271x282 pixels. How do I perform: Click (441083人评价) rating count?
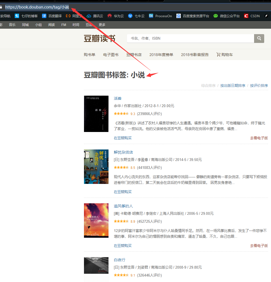(x=149, y=168)
